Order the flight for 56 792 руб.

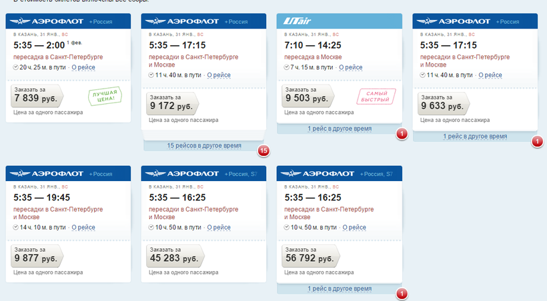(x=310, y=256)
